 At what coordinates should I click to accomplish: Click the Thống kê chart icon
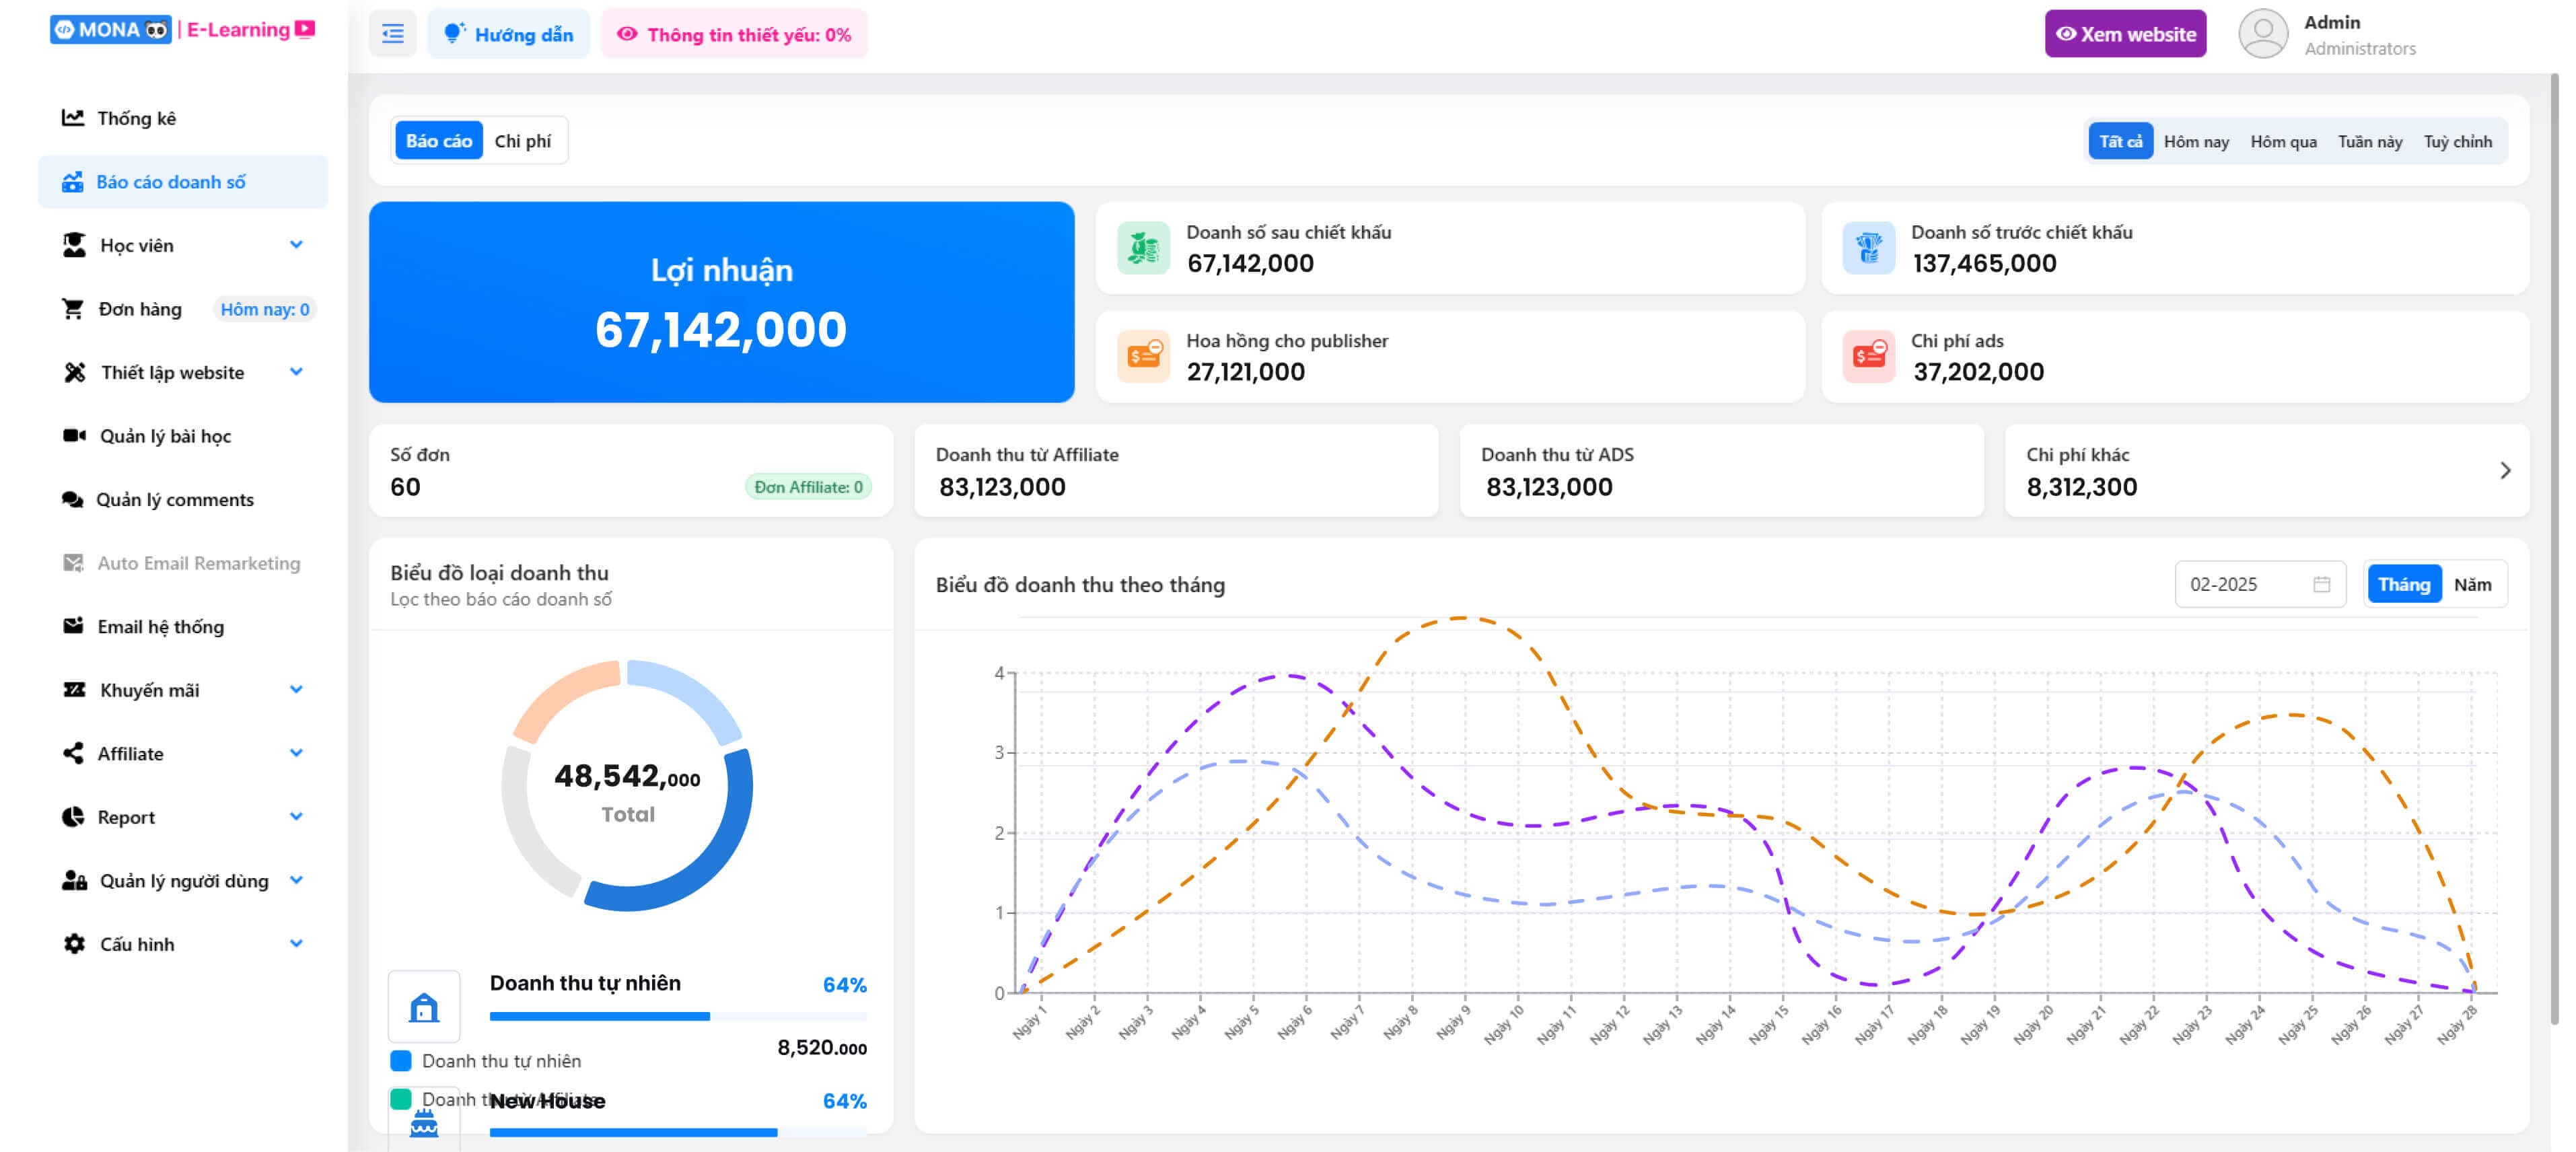tap(72, 118)
